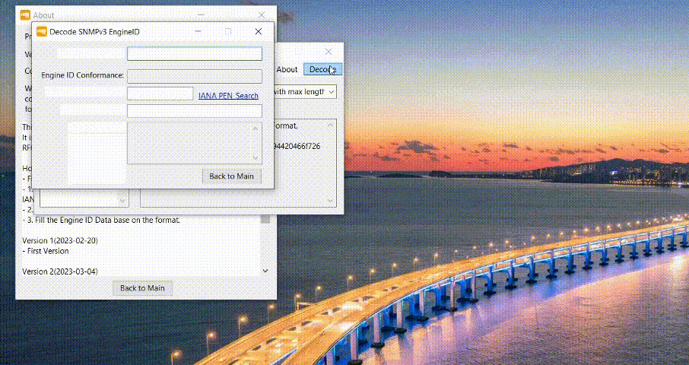Click the About window scrollbar thumb
This screenshot has width=689, height=365.
point(265,219)
